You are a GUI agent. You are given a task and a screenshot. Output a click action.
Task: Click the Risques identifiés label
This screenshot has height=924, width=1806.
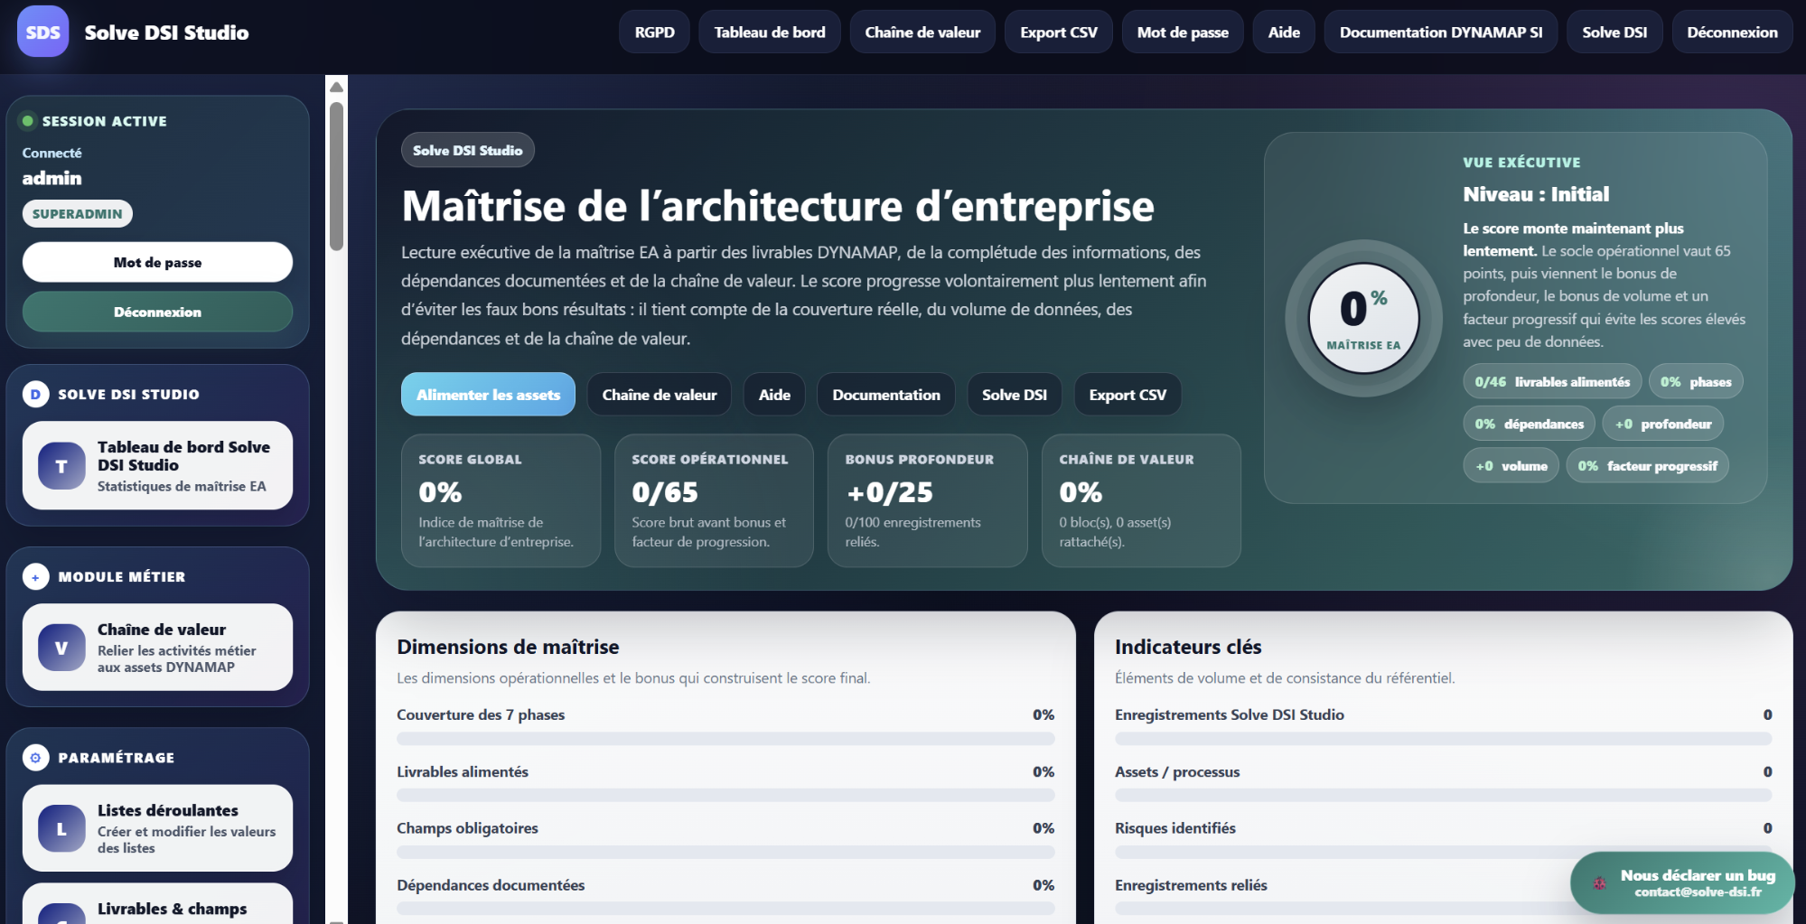point(1174,828)
